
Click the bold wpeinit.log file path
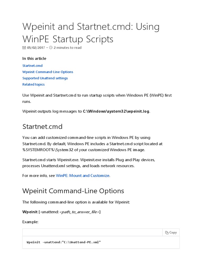point(116,111)
